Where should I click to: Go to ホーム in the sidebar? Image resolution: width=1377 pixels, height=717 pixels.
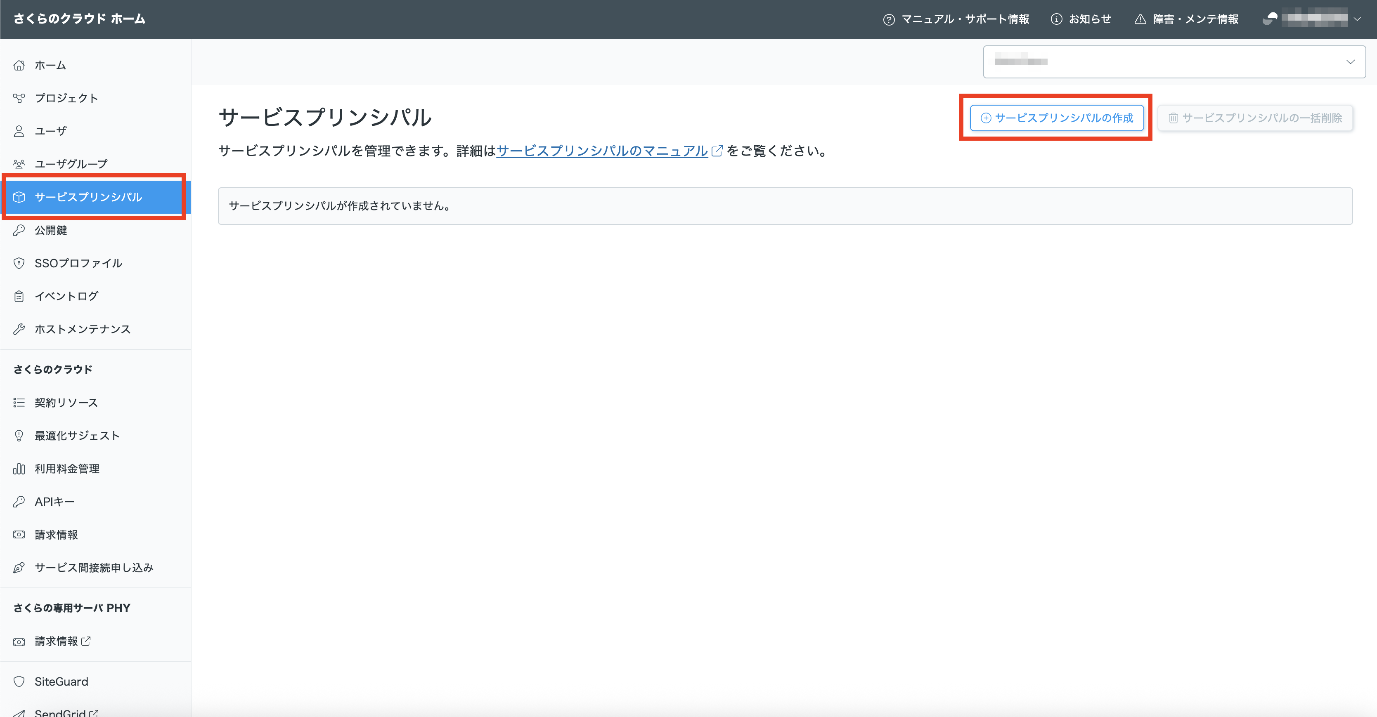95,65
